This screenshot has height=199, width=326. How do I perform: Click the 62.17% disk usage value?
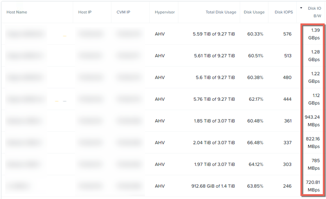pyautogui.click(x=256, y=99)
